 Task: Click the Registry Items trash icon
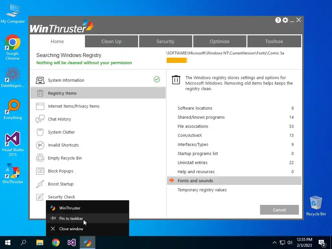point(40,93)
